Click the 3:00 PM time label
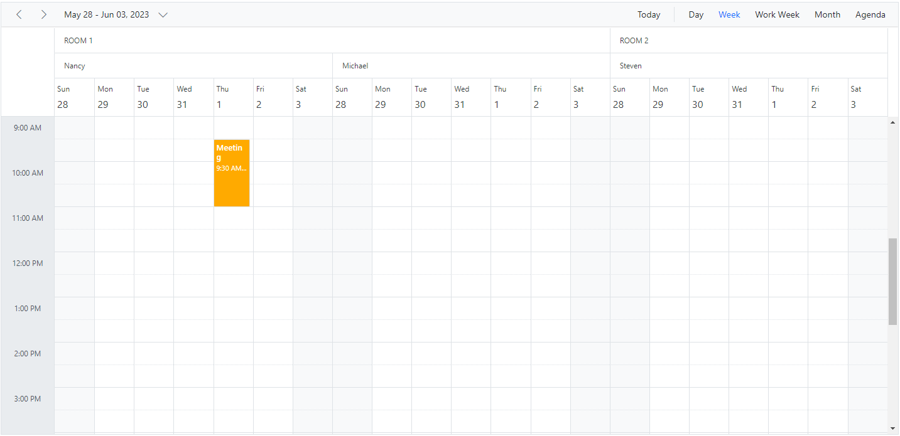The image size is (900, 436). click(28, 399)
